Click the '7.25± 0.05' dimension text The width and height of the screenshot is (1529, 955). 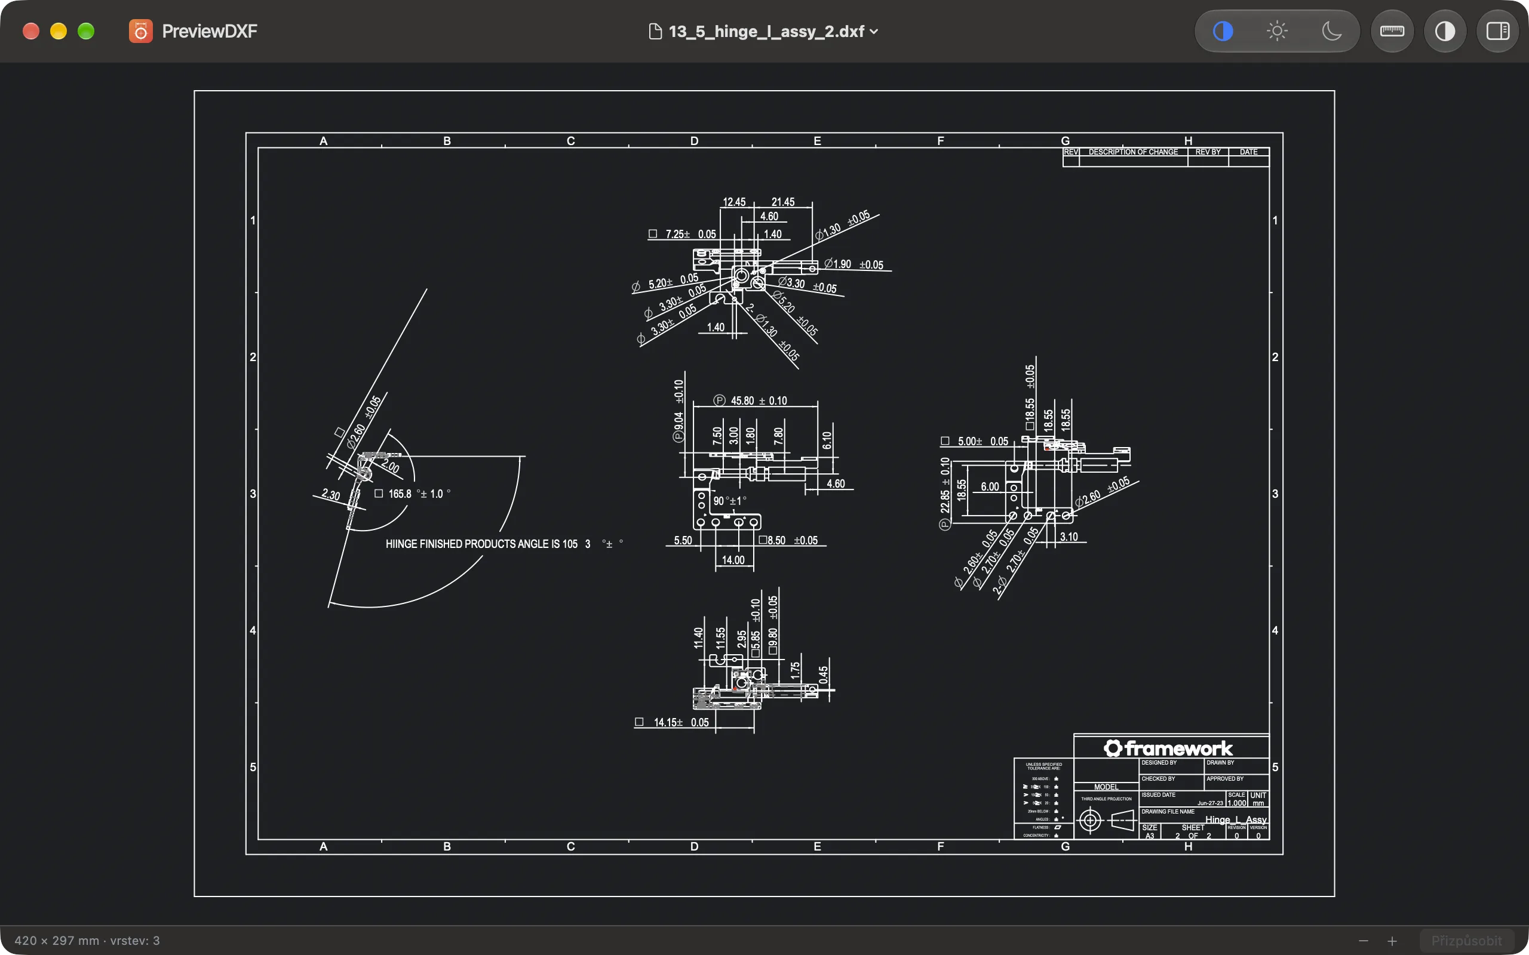(x=690, y=235)
